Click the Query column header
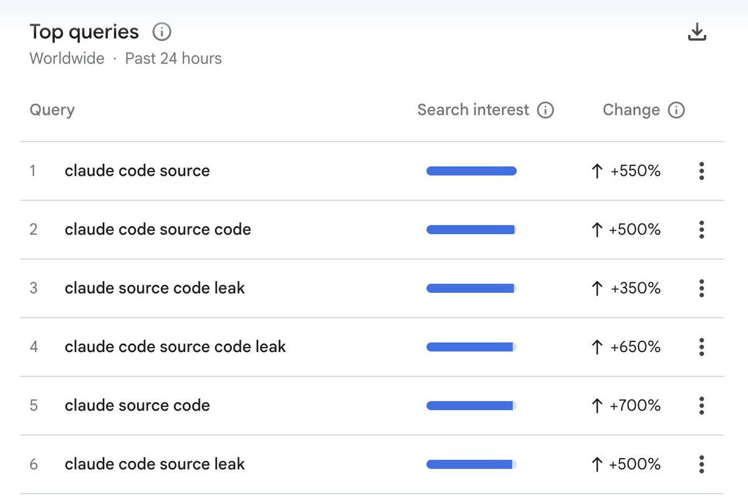Viewport: 748px width, 501px height. (52, 110)
